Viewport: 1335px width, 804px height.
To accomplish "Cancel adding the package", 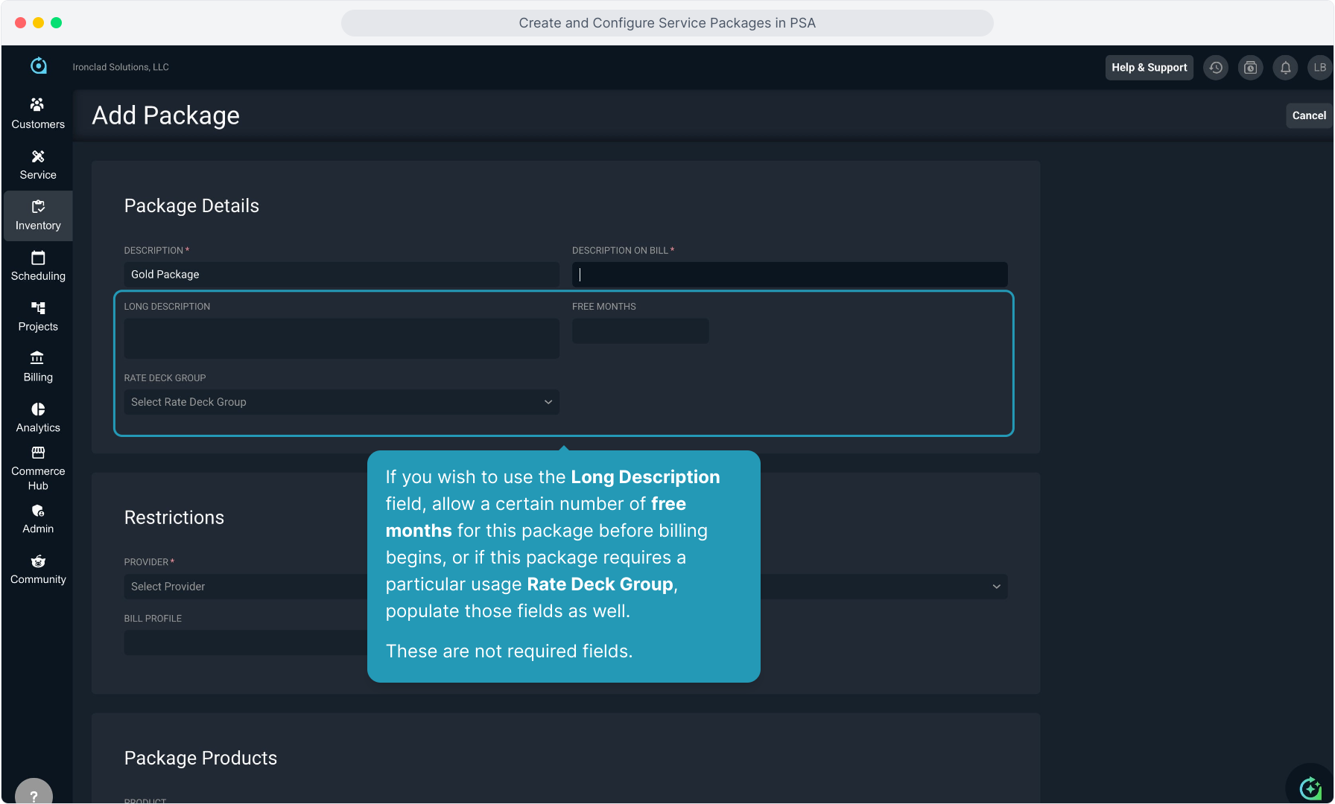I will pos(1308,115).
